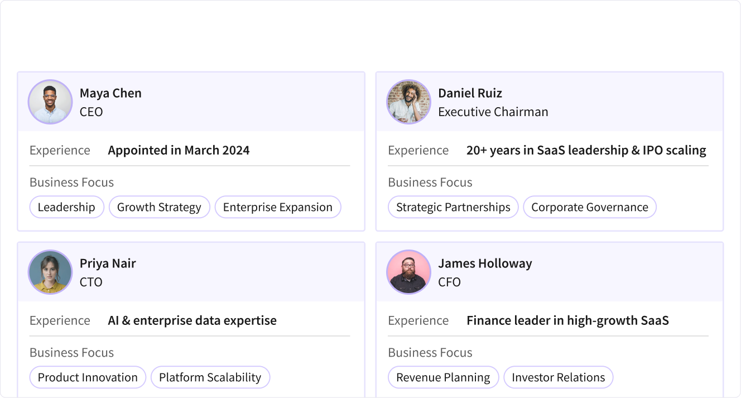Choose the Revenue Planning tag
Screen dimensions: 741x398
pyautogui.click(x=443, y=377)
